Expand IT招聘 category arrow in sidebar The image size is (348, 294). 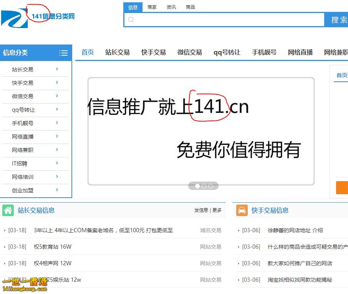tap(57, 163)
